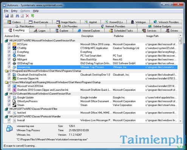This screenshot has width=187, height=150.
Task: Click the scrollbar down arrow
Action: point(180,121)
